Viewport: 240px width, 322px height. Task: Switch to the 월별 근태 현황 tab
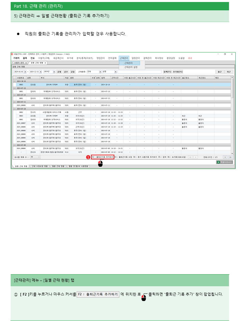coord(58,166)
